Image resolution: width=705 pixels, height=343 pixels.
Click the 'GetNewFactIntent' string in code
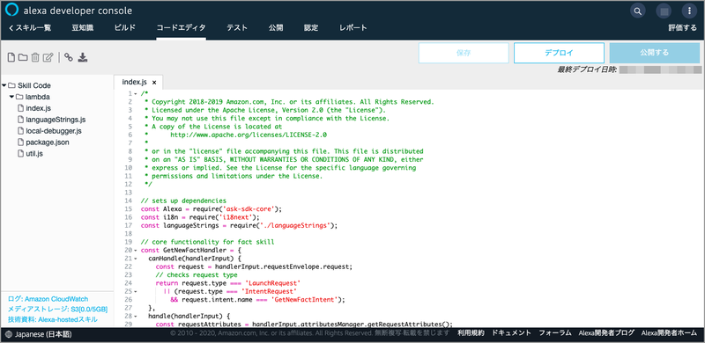(x=304, y=299)
